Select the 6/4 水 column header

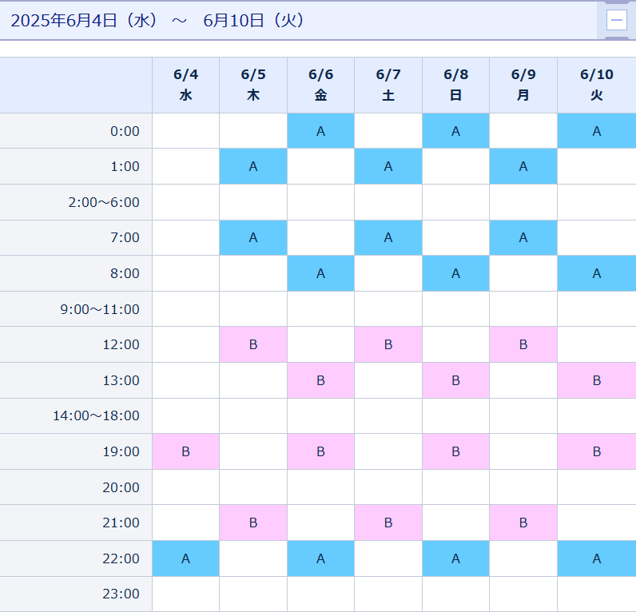[185, 85]
